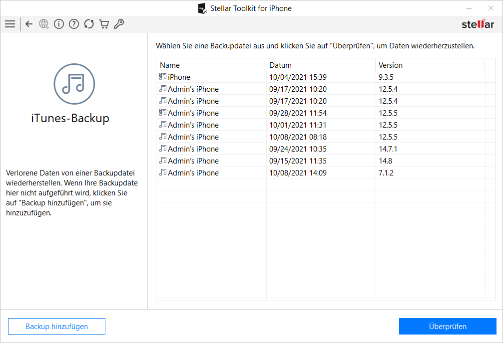Image resolution: width=503 pixels, height=343 pixels.
Task: Click icon of backup dated 10/08/2021 08:18
Action: coord(163,137)
